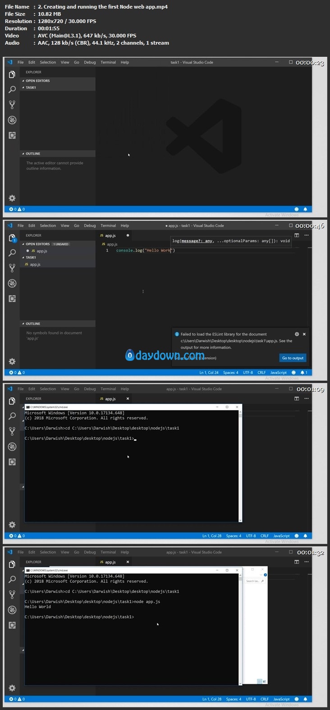The height and width of the screenshot is (710, 330).
Task: Open Search icon in the 00:00:23 frame
Action: (12, 90)
